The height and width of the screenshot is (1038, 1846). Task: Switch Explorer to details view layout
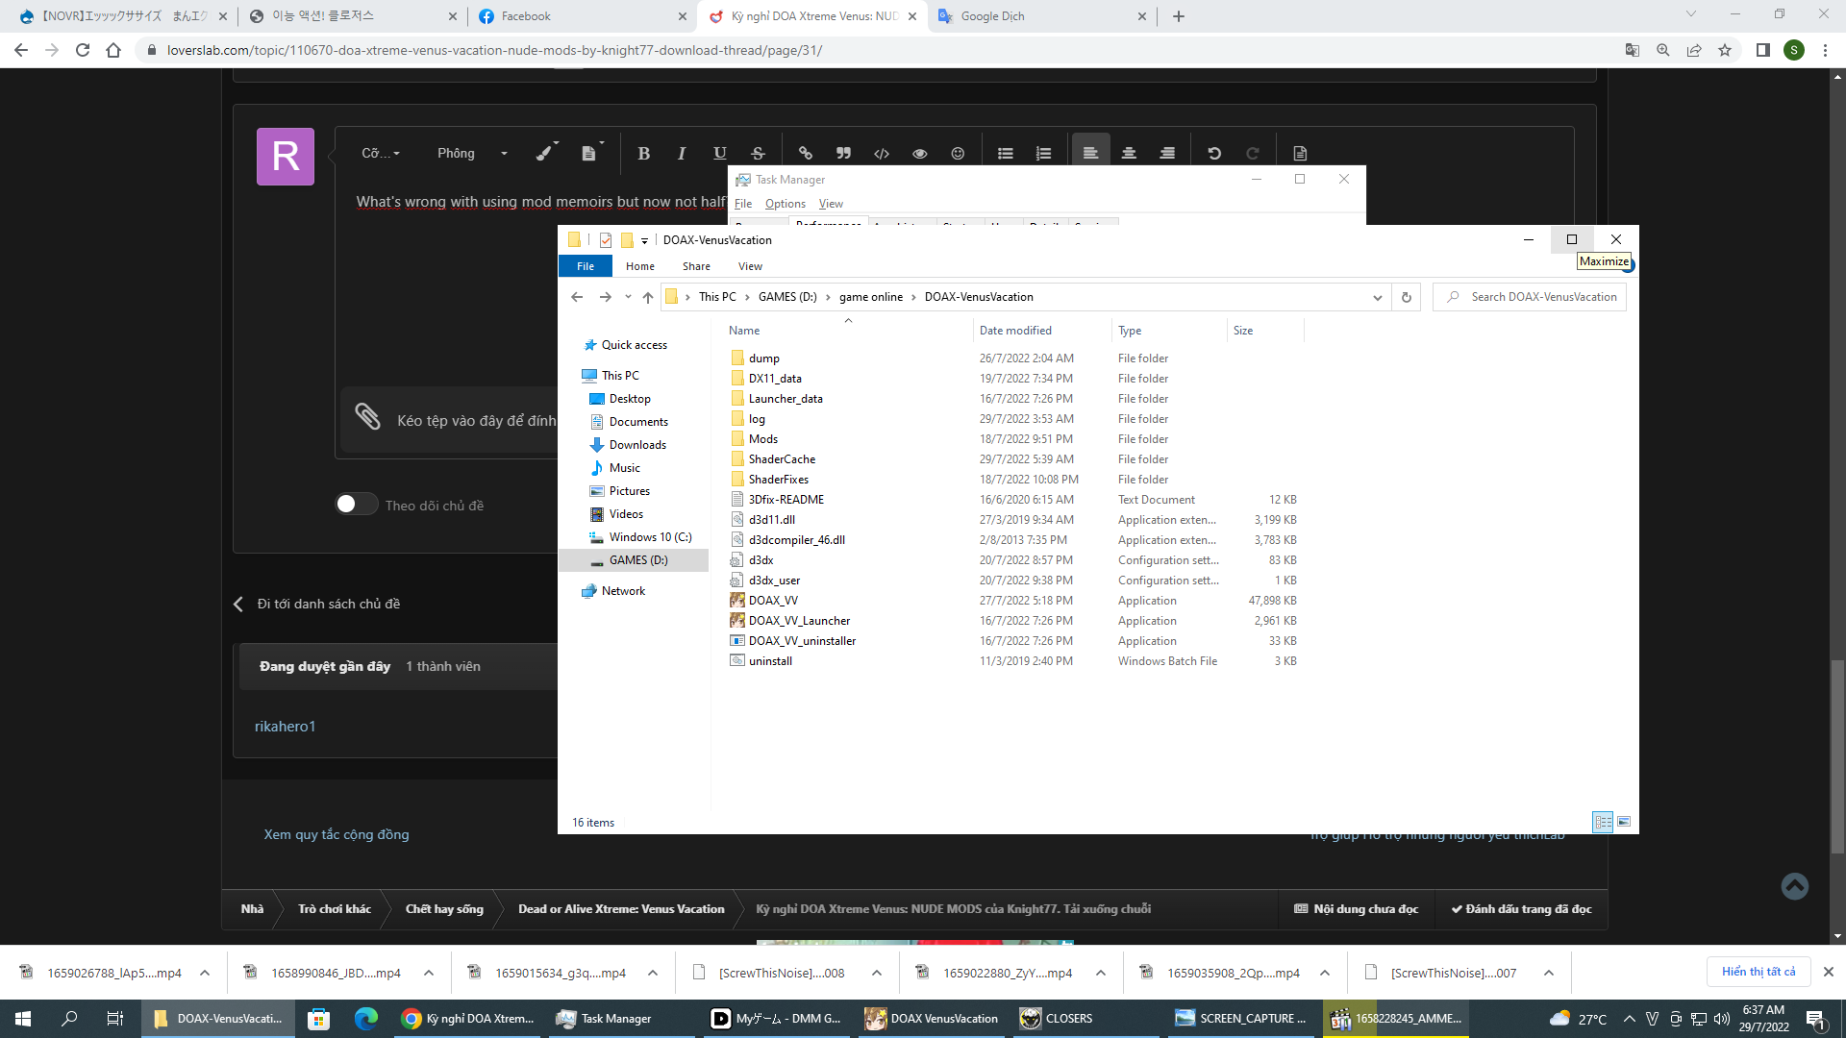[1603, 822]
